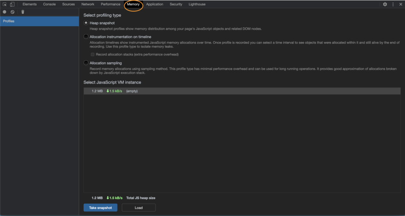Select the Heap snapshot radio button
The width and height of the screenshot is (405, 216).
click(86, 23)
